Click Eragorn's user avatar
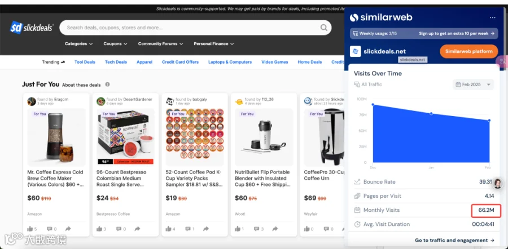This screenshot has height=249, width=508. pos(32,101)
